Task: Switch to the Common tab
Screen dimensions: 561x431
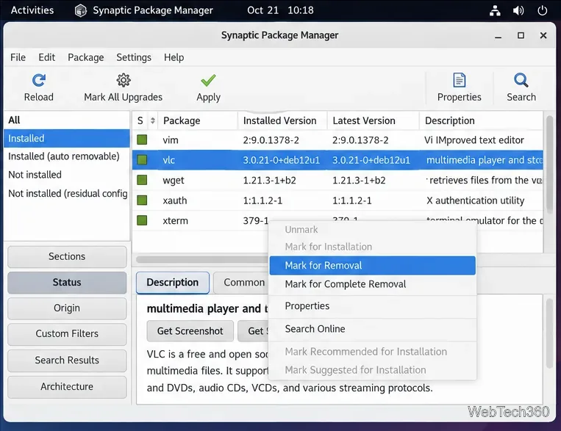Action: pyautogui.click(x=241, y=283)
